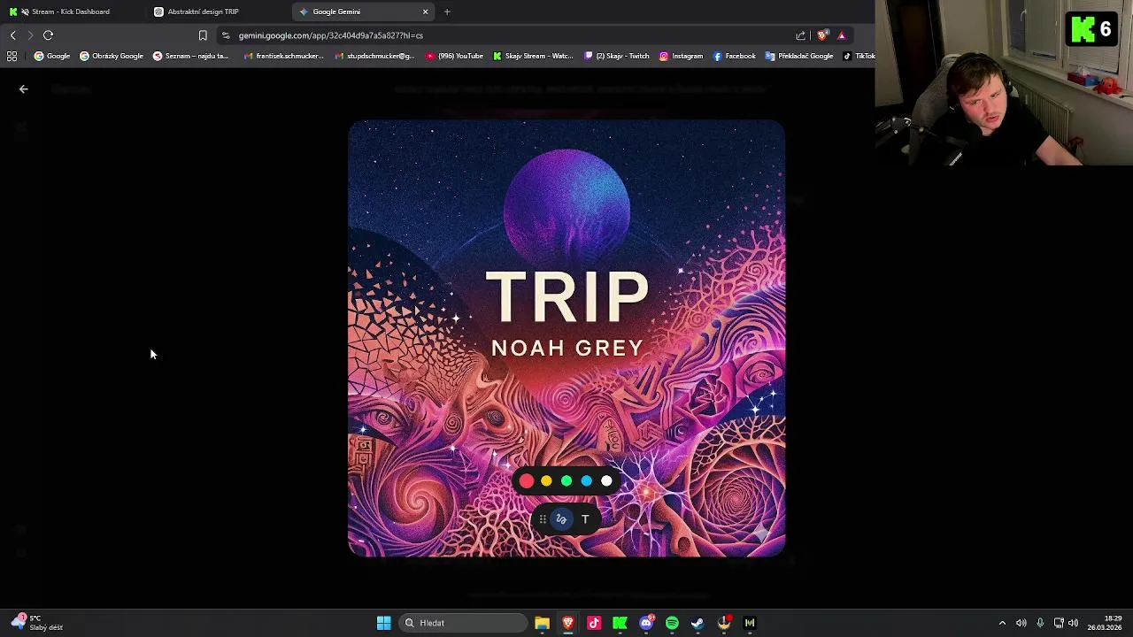This screenshot has height=637, width=1133.
Task: Expand hidden system tray icons
Action: 1002,623
